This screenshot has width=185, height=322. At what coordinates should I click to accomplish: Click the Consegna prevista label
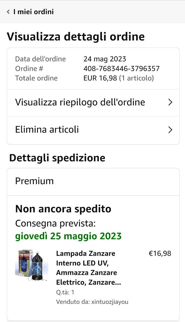55,223
